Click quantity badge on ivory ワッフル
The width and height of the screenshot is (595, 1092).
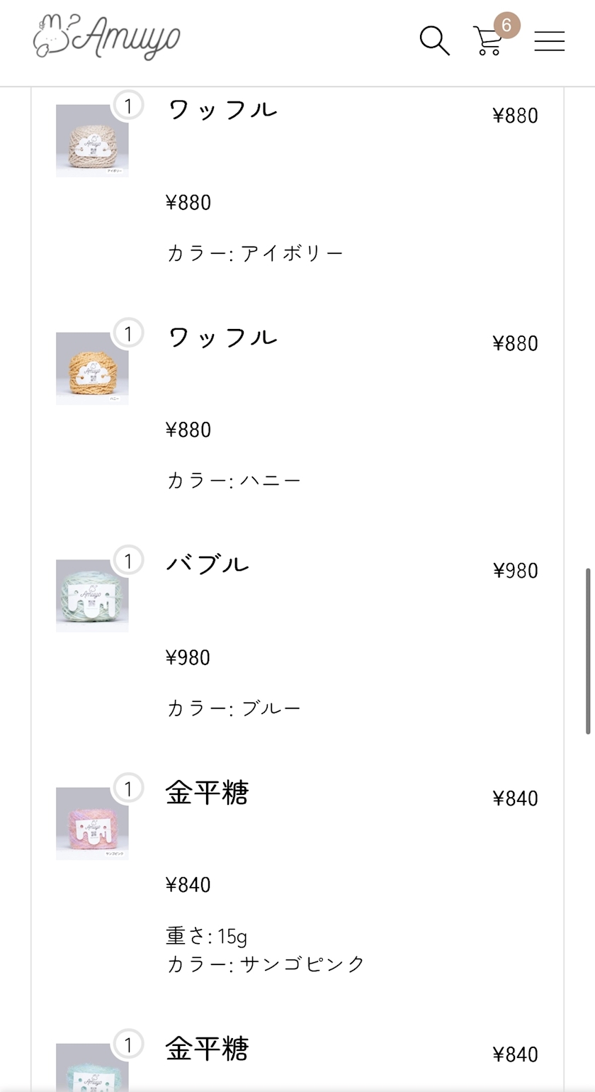[x=128, y=106]
